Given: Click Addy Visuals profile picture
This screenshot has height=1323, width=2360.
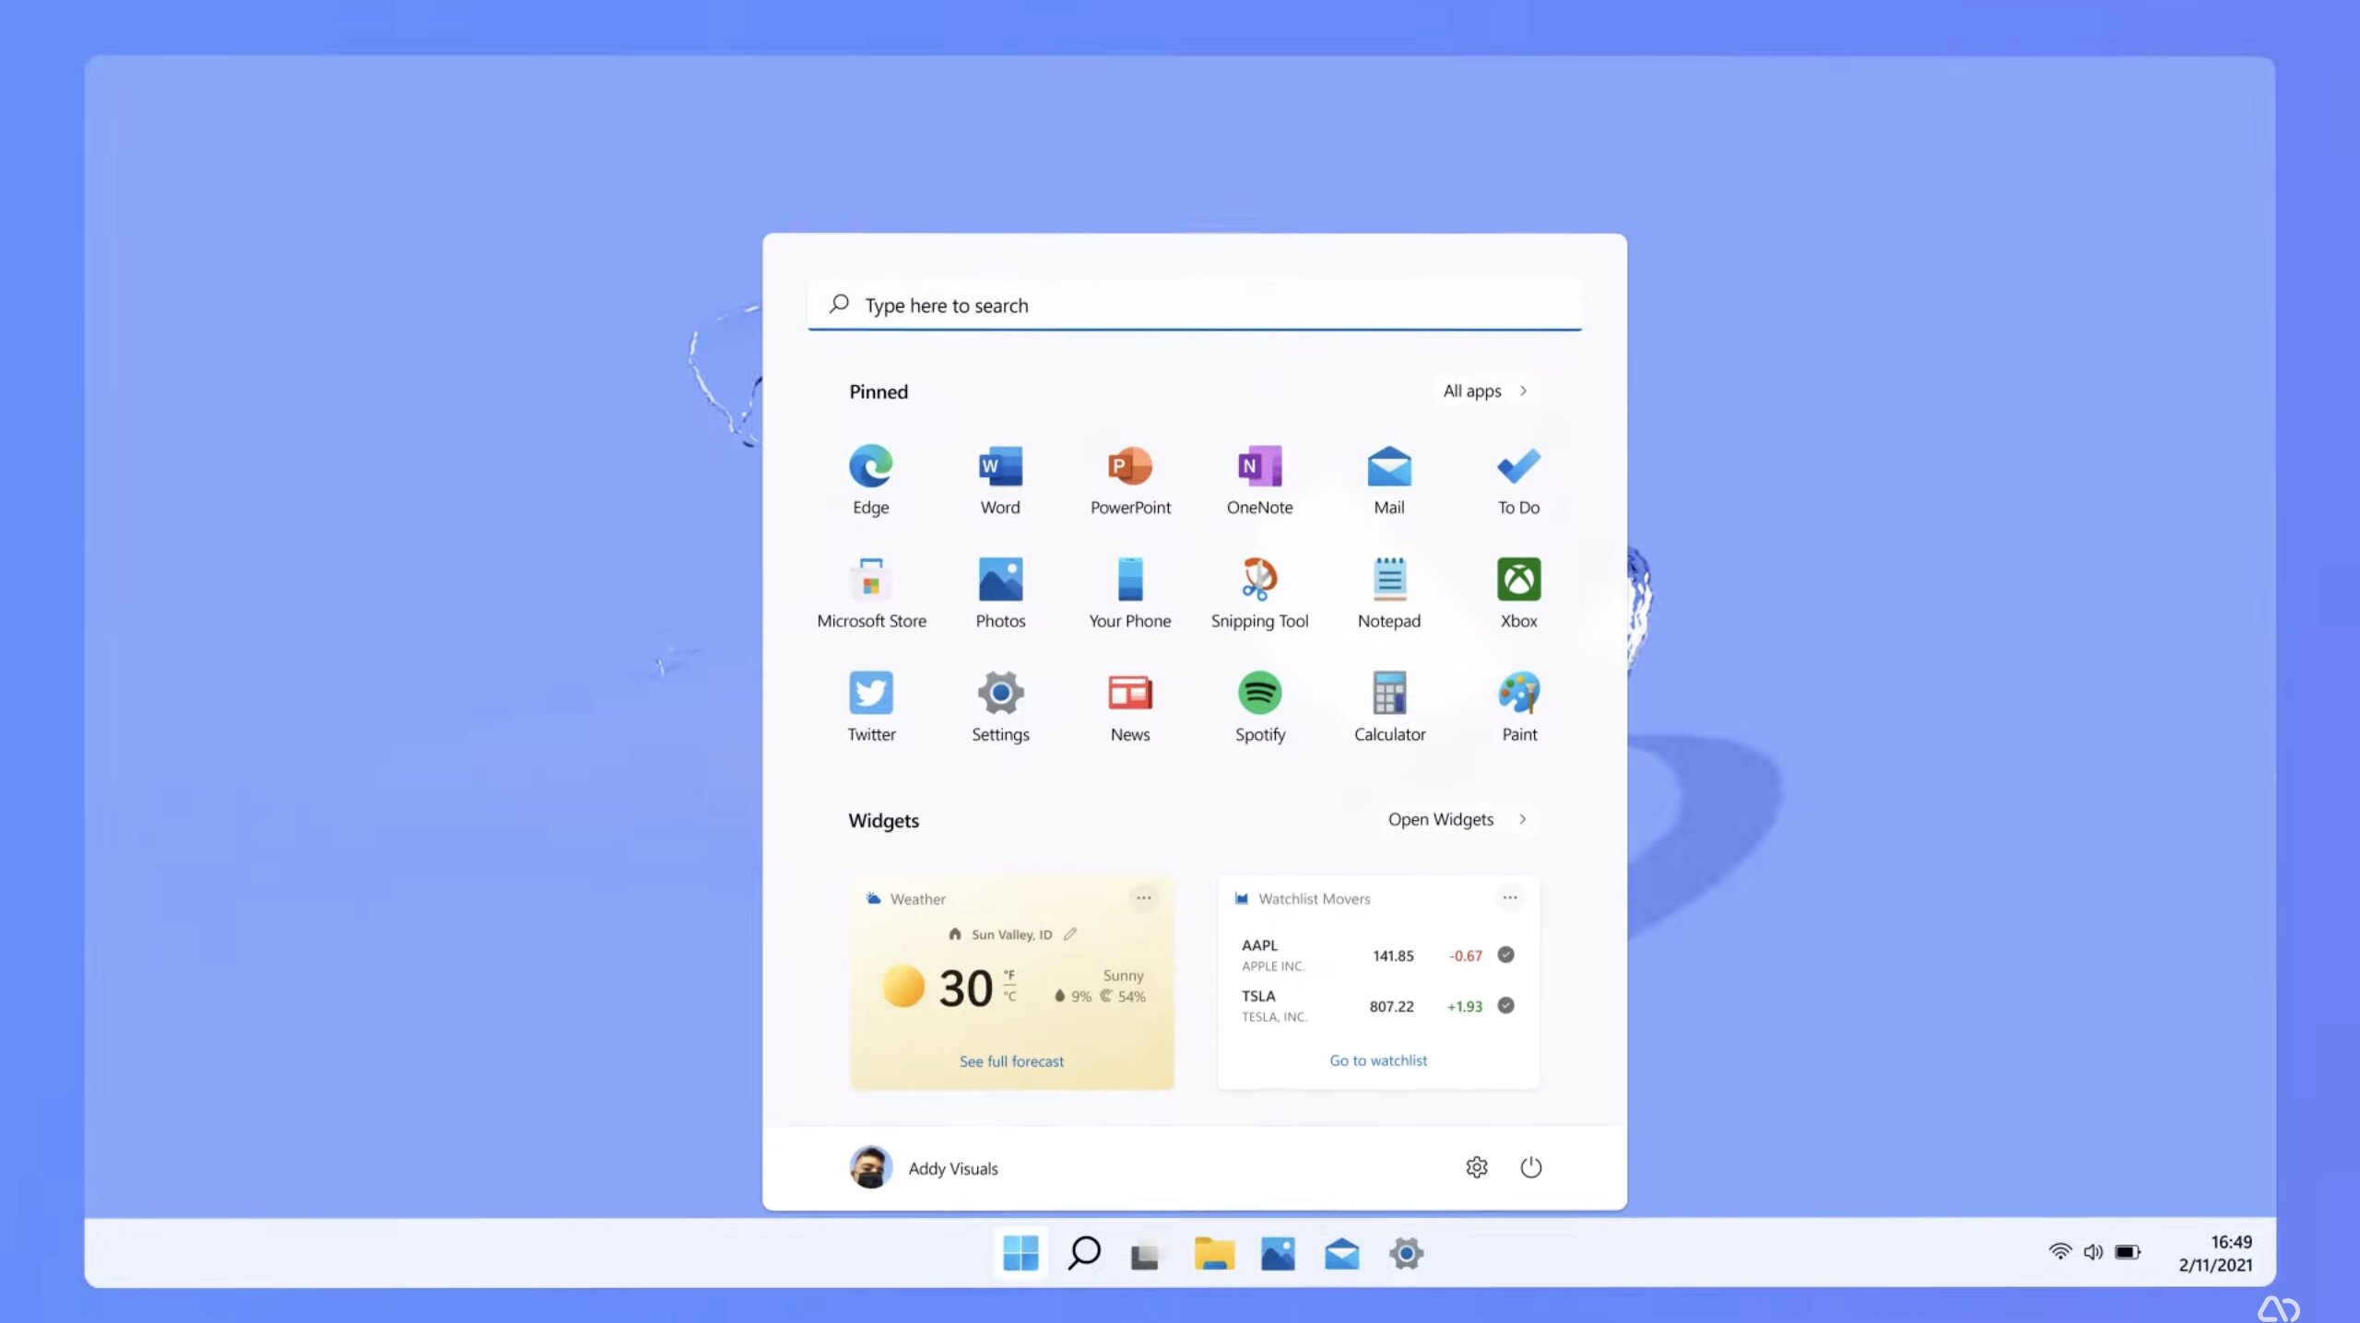Looking at the screenshot, I should [x=870, y=1166].
